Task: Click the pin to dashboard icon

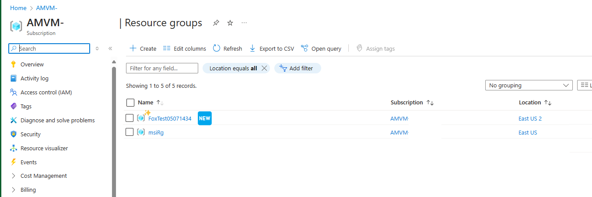Action: click(216, 23)
